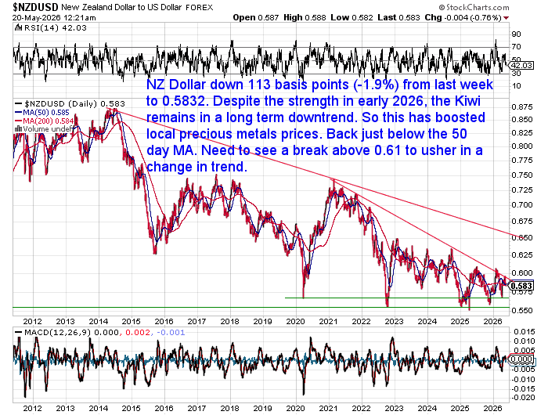Click the blue NZ Dollar annotation text

click(x=319, y=125)
